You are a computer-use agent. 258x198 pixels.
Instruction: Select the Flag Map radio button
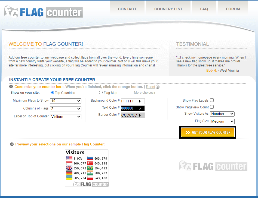101,93
